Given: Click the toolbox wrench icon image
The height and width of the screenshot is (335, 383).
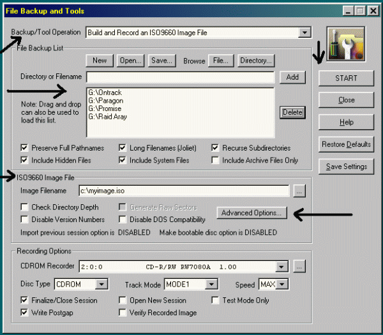Looking at the screenshot, I should pos(346,44).
